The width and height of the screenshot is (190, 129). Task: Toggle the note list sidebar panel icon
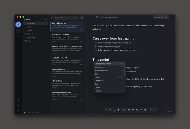(x=51, y=18)
